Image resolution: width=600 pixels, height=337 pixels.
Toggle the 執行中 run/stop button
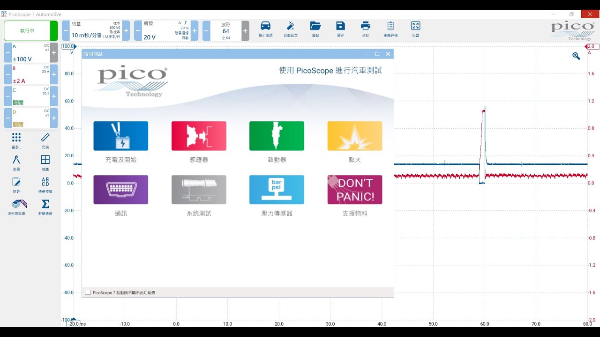pyautogui.click(x=31, y=30)
